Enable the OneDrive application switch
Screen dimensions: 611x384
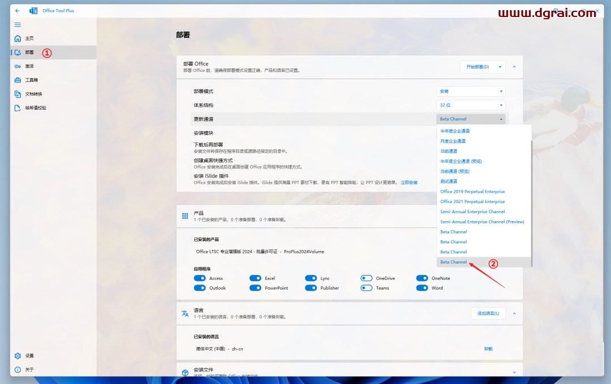pos(366,278)
